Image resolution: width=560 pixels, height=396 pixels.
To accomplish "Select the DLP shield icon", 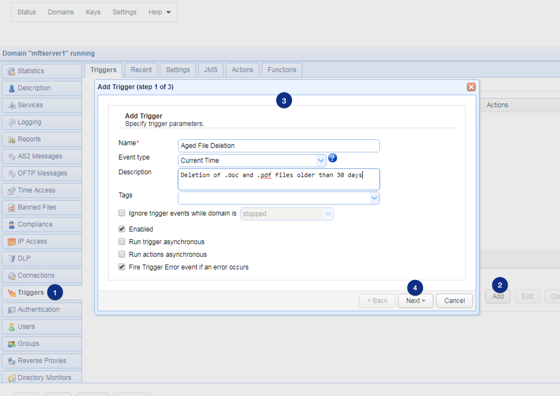I will (12, 258).
